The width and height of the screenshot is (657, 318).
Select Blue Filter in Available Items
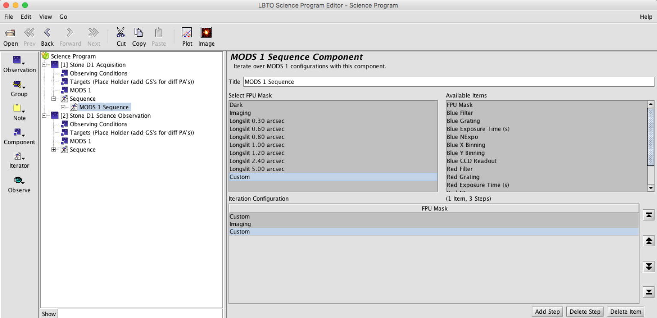547,113
